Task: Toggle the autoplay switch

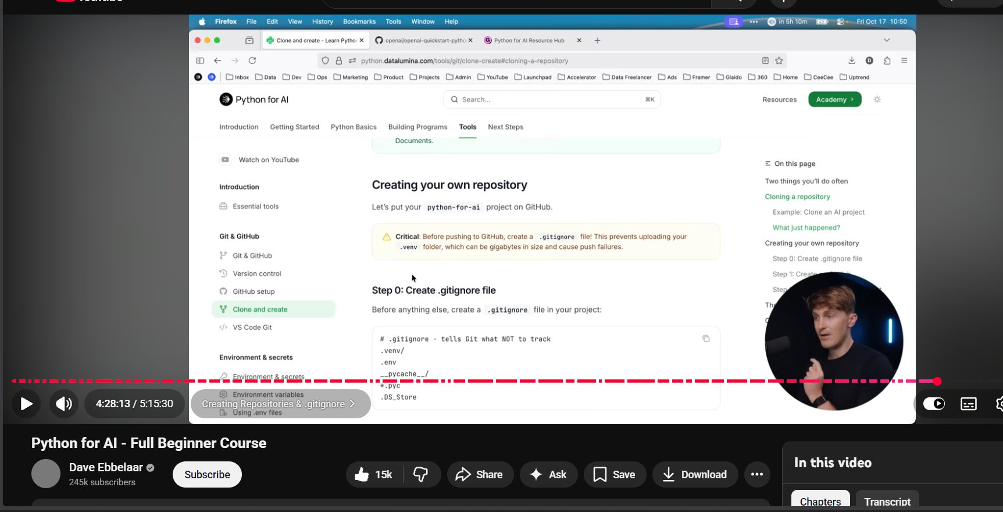Action: point(934,404)
